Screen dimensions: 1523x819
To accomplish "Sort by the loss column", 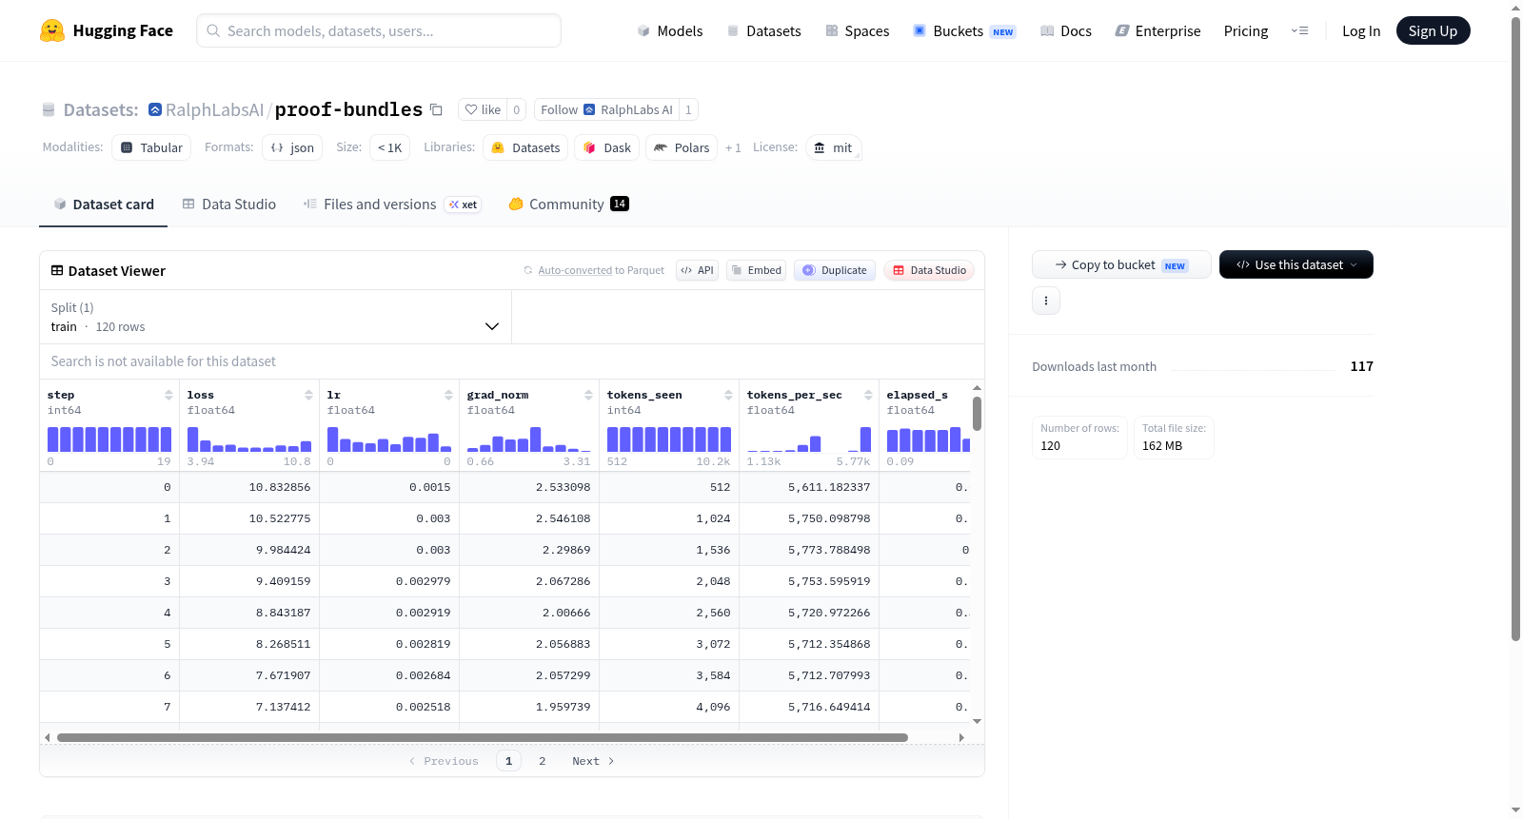I will coord(308,395).
